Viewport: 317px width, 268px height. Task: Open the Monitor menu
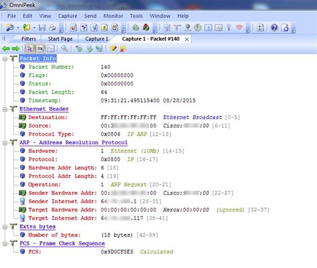click(x=113, y=16)
